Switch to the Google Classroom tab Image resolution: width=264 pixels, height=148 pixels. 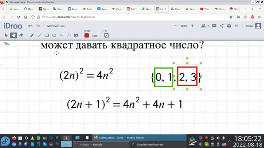[x=176, y=9]
